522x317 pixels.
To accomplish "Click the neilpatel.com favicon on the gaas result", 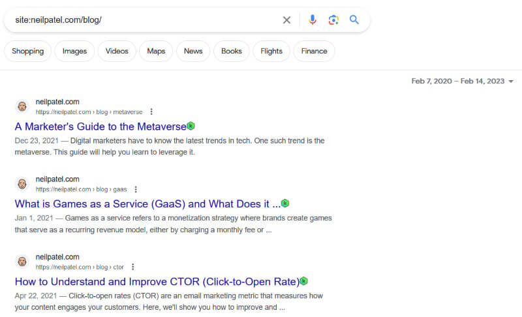I will click(x=22, y=184).
